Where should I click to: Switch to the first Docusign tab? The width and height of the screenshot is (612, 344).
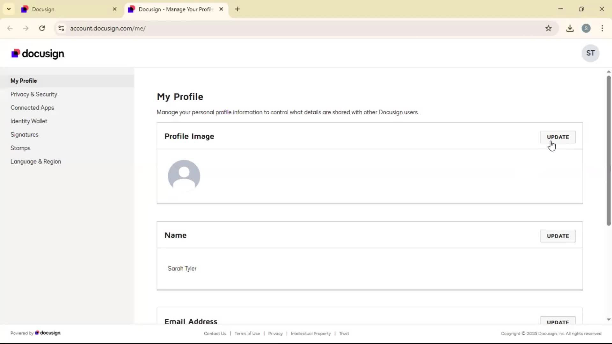[x=69, y=9]
